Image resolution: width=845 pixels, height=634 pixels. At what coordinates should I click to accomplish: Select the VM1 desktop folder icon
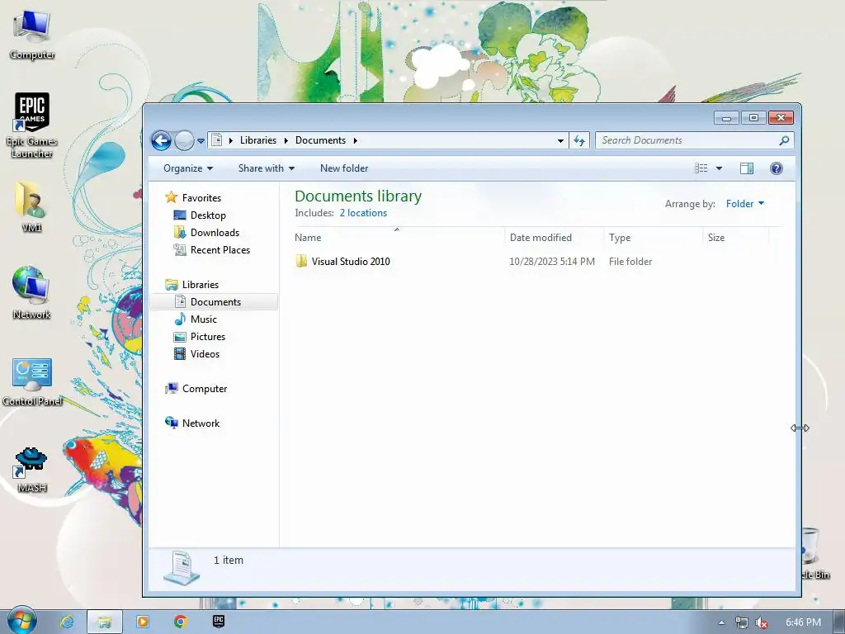[31, 207]
